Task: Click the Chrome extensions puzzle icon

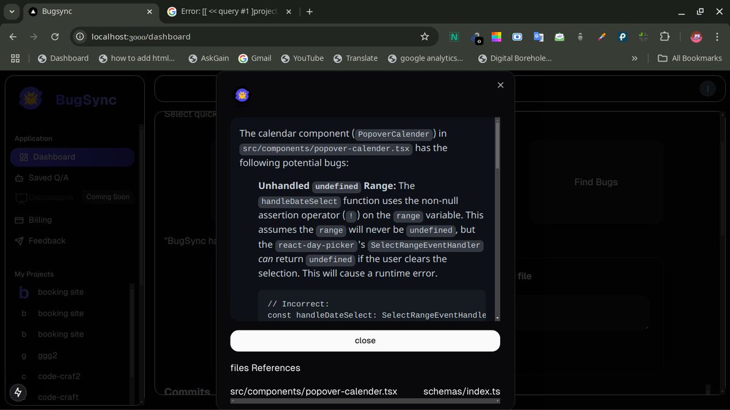Action: [664, 37]
